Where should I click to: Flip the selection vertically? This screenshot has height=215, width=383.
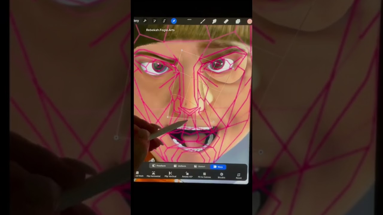[x=170, y=175]
